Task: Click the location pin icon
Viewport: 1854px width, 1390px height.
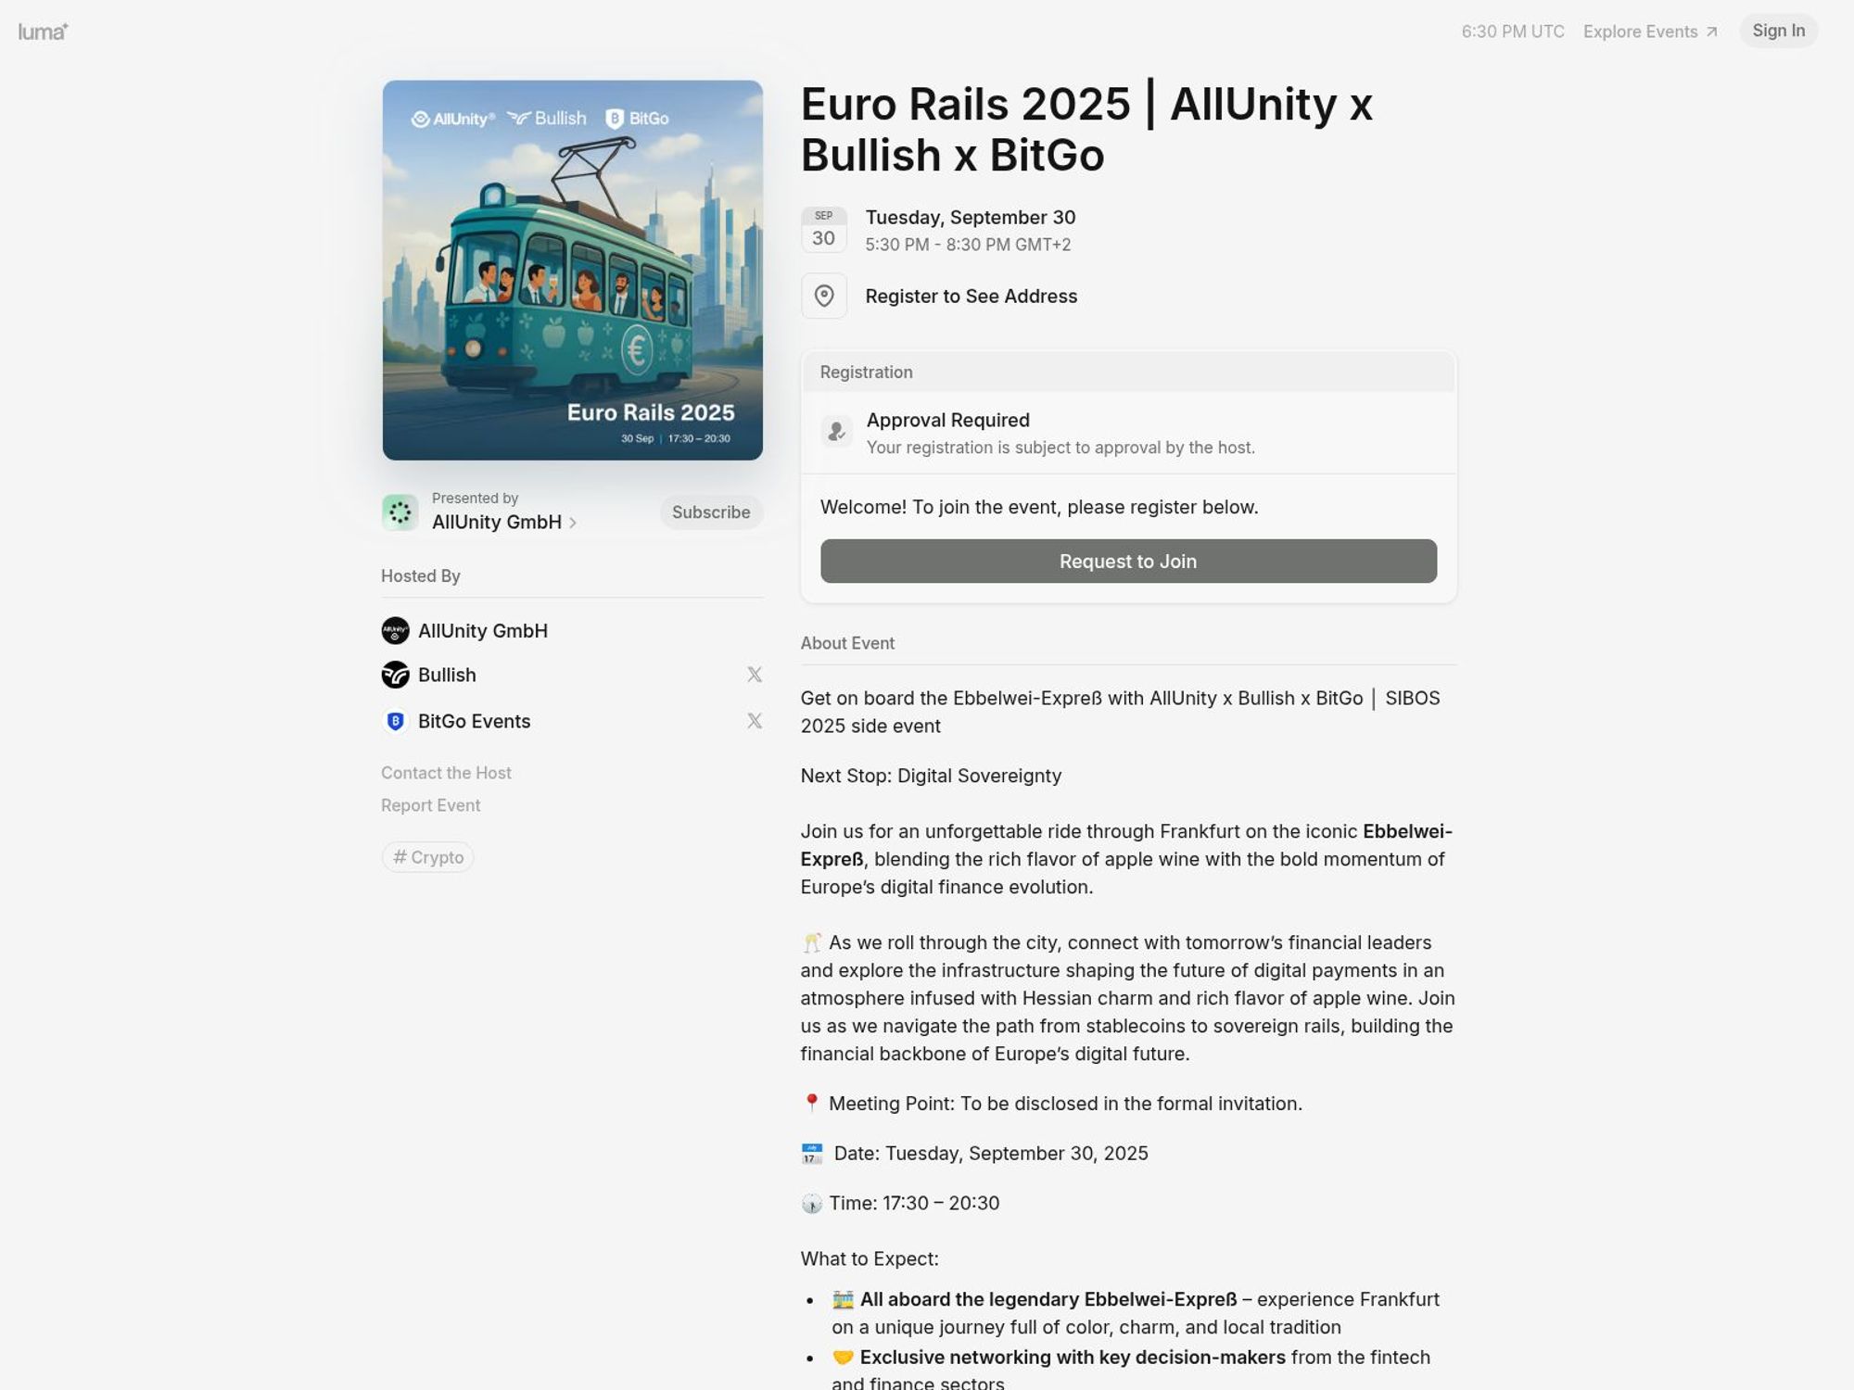Action: [823, 296]
